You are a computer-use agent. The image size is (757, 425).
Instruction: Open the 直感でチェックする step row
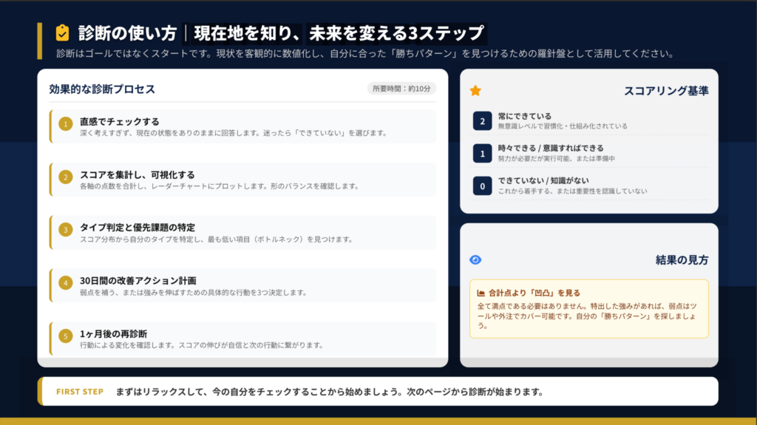tap(244, 126)
